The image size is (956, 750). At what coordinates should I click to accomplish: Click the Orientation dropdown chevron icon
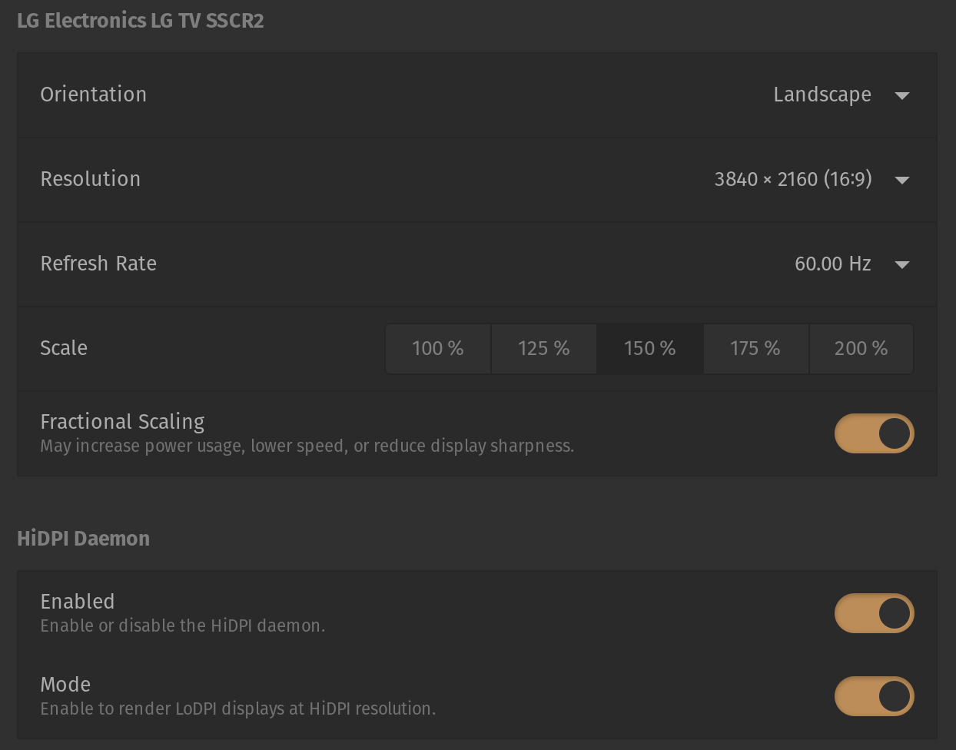tap(902, 95)
